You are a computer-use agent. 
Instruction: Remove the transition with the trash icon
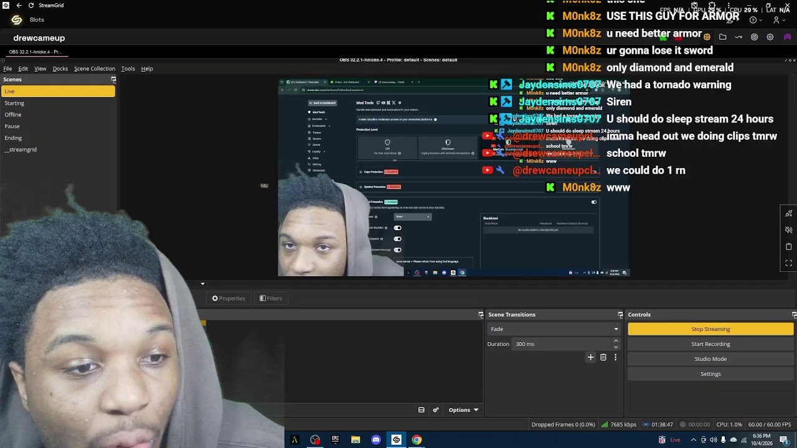pos(603,357)
